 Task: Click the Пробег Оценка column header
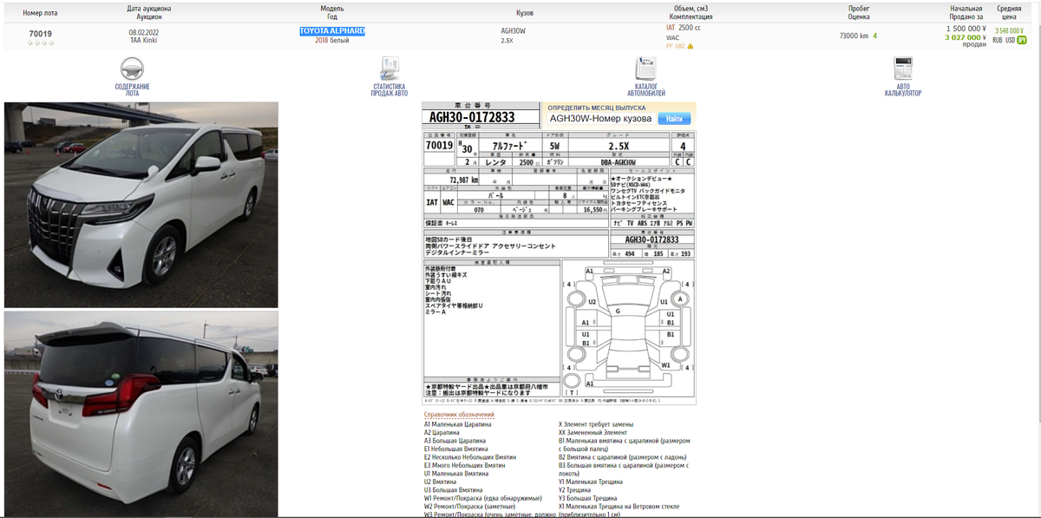coord(859,12)
